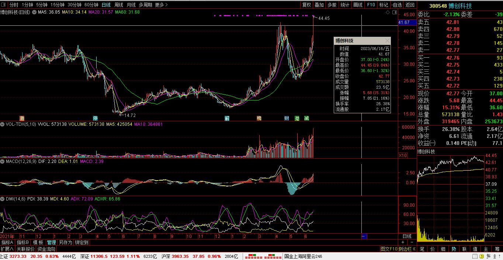The height and width of the screenshot is (260, 503).
Task: Click the X10 volume scale label
Action: (403, 156)
